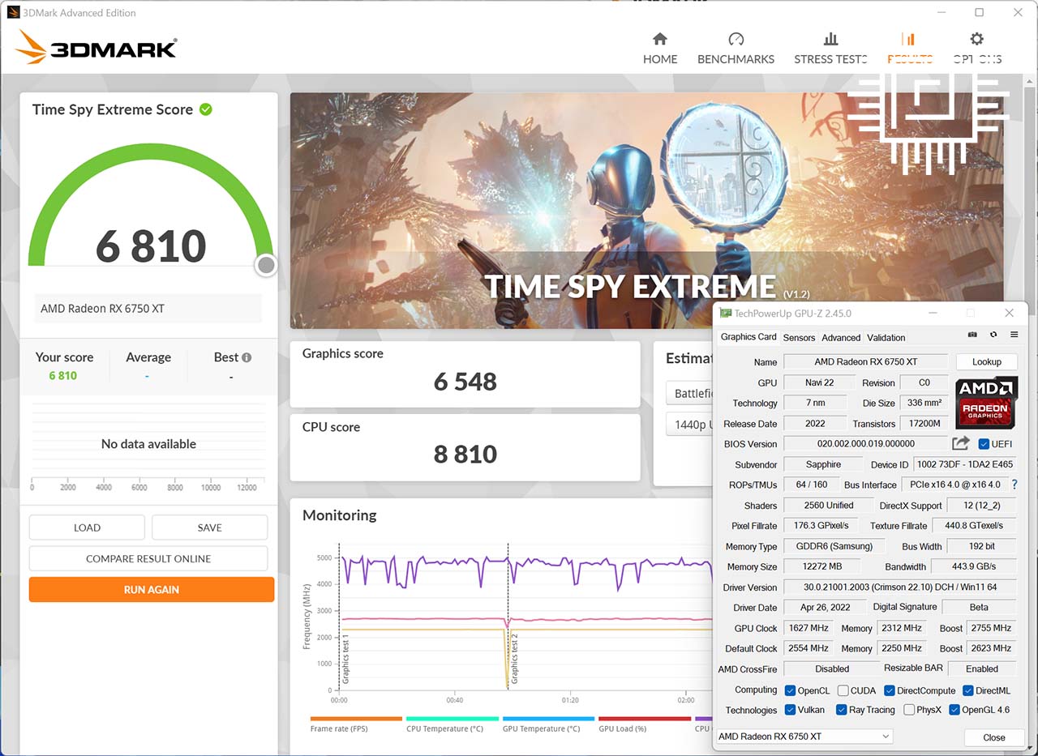Click the BIOS export share icon

click(x=961, y=443)
